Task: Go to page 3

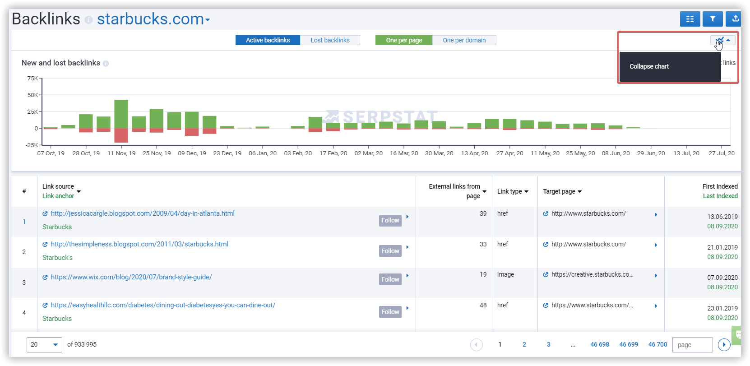Action: click(549, 345)
